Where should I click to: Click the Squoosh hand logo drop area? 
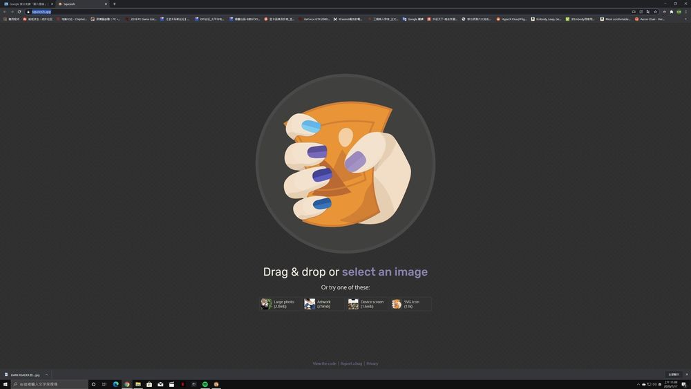pyautogui.click(x=345, y=164)
